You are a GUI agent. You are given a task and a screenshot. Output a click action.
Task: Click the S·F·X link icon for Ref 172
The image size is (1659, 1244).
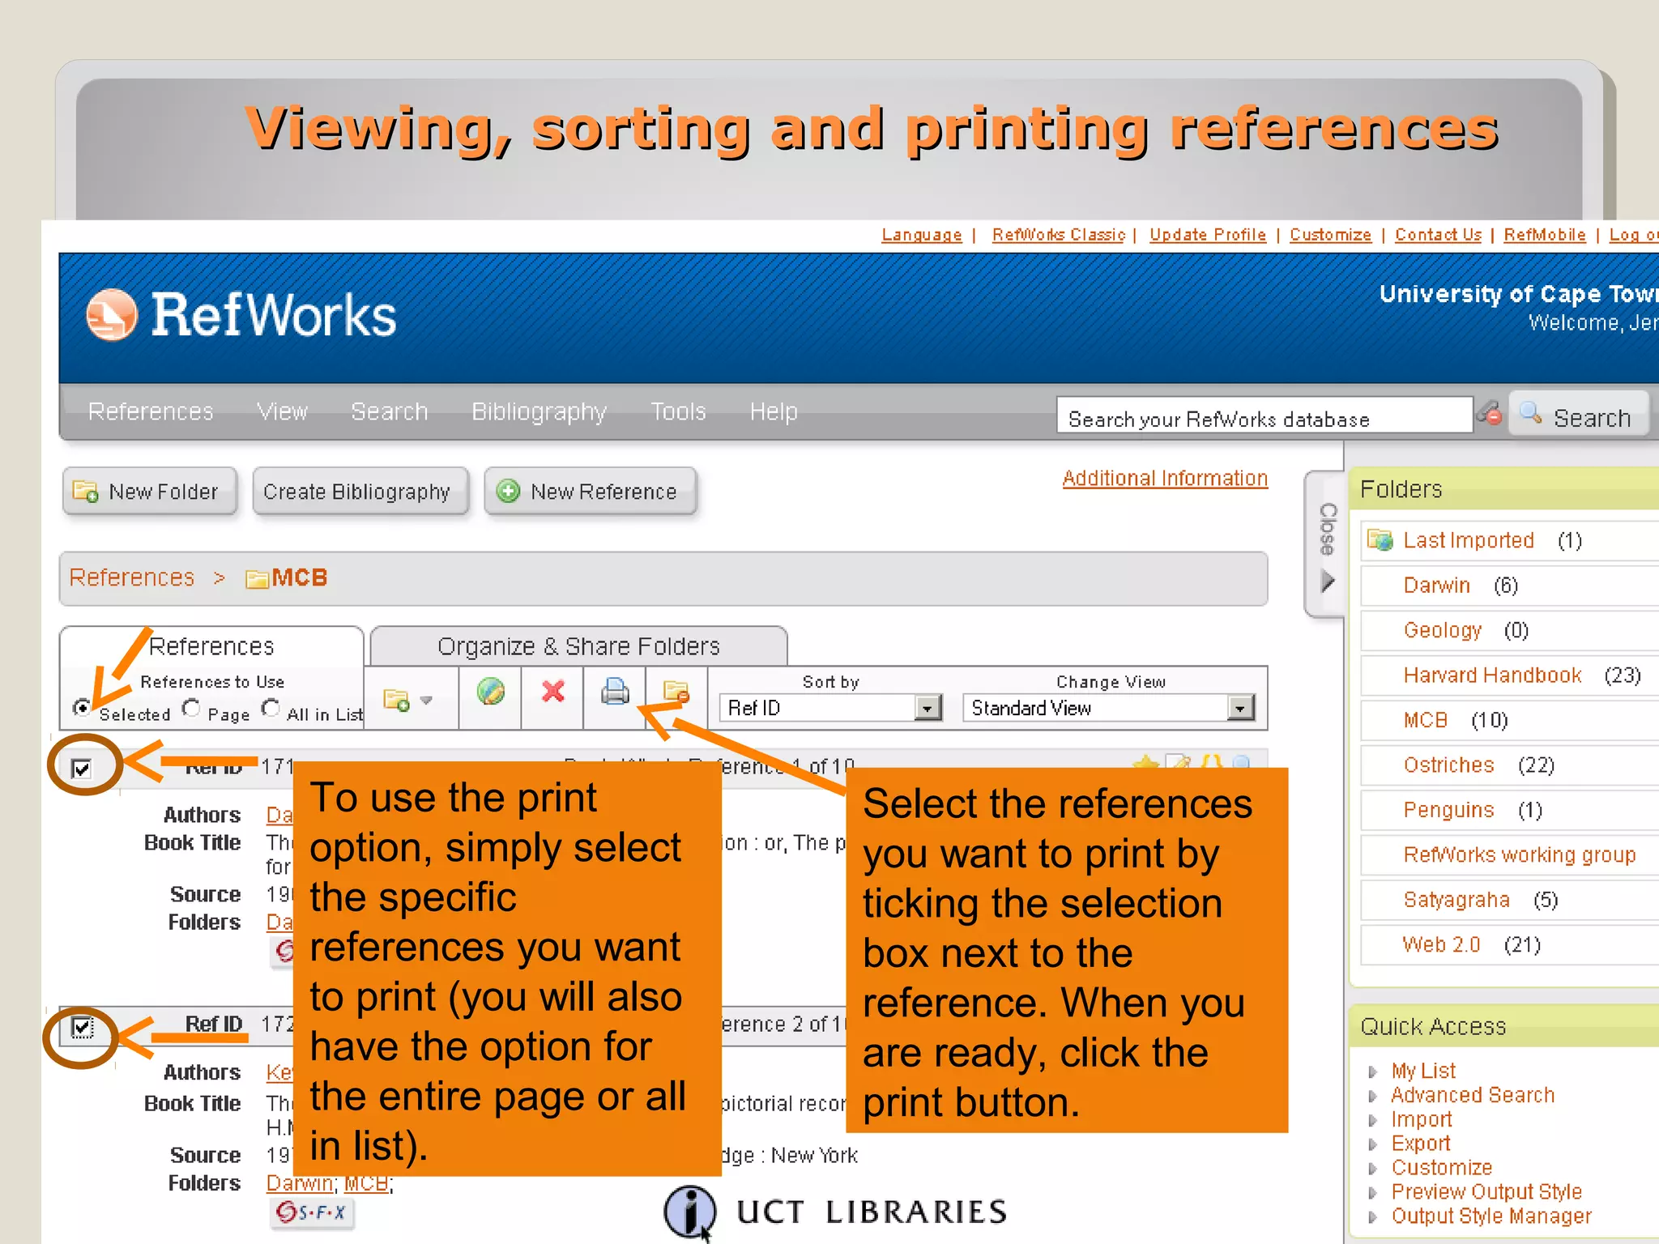coord(312,1212)
